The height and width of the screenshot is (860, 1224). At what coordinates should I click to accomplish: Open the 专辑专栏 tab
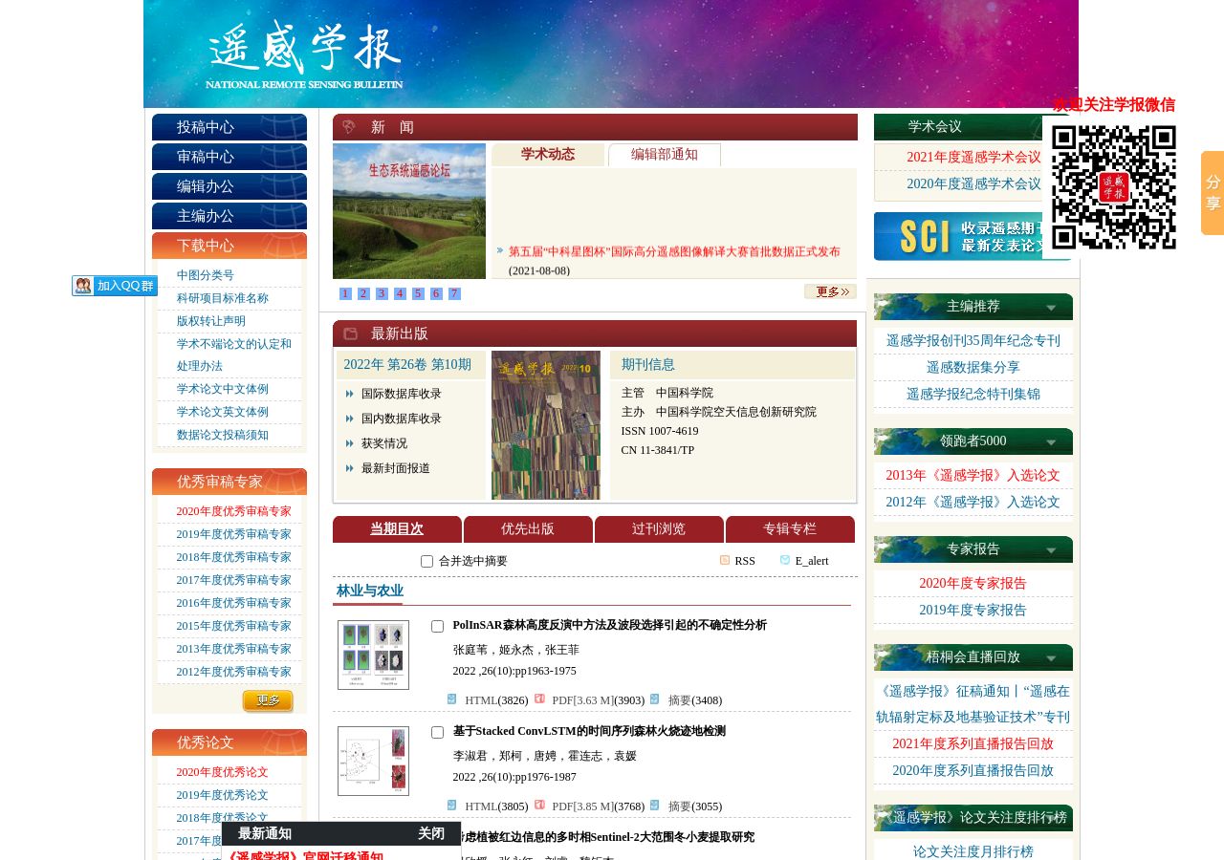(790, 529)
